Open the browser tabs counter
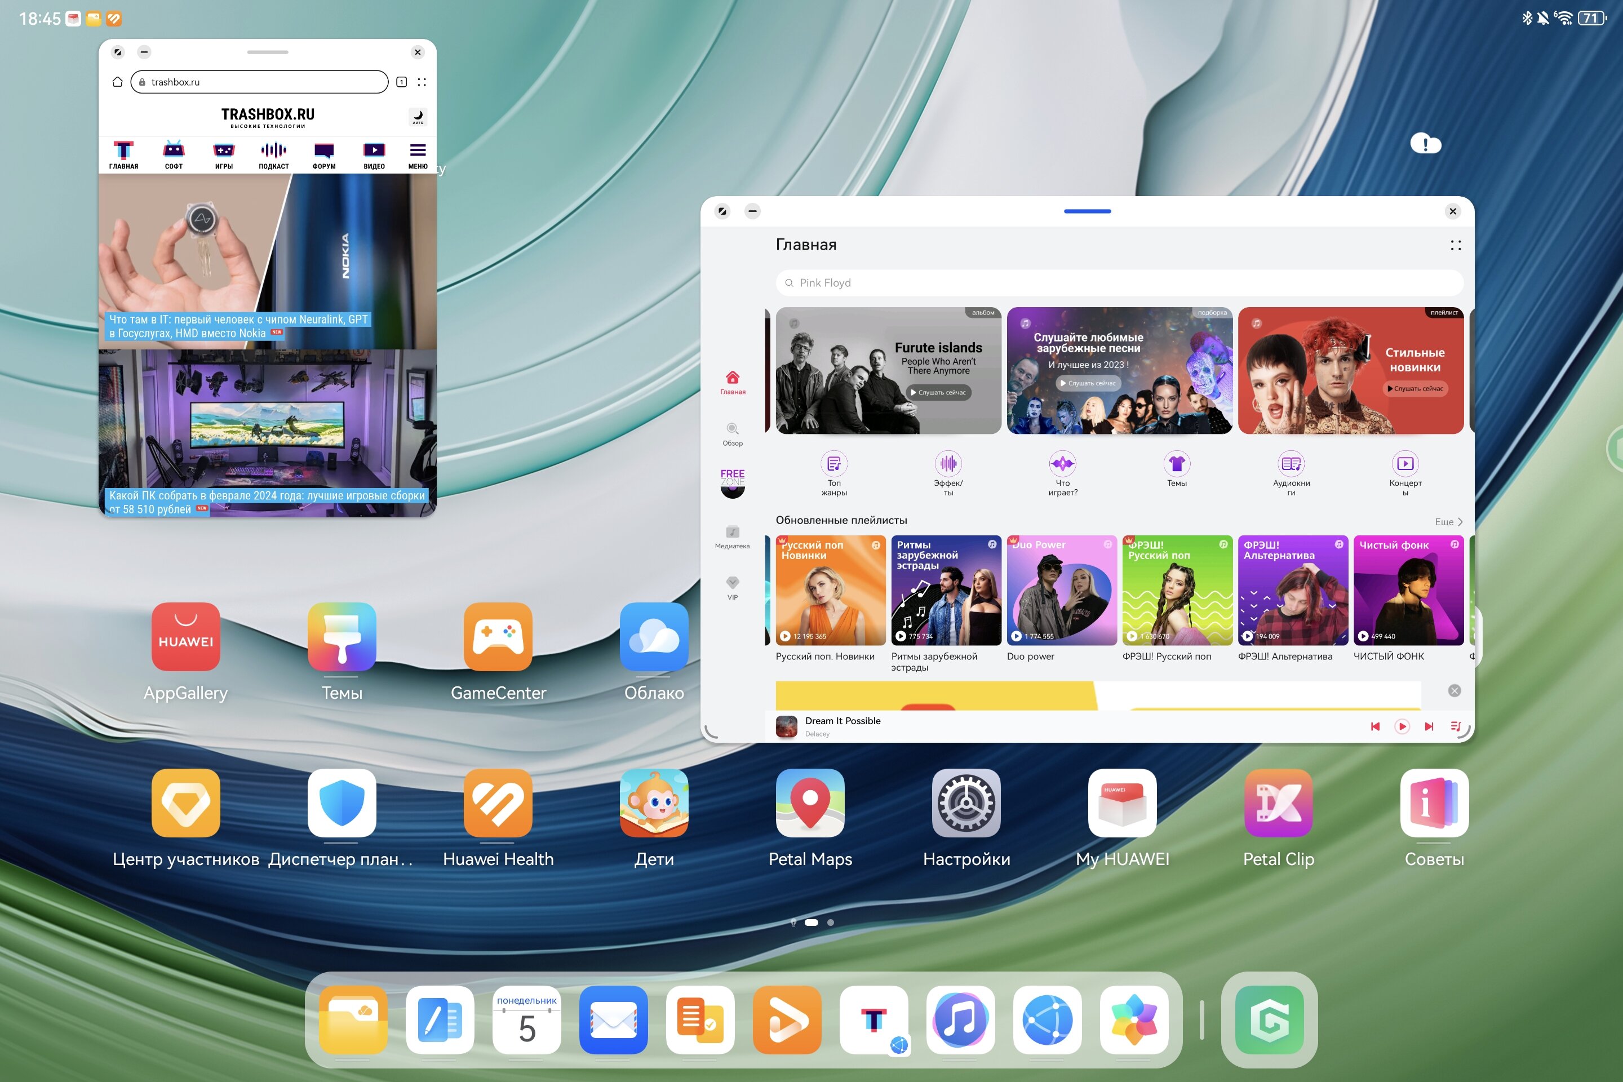 tap(402, 82)
